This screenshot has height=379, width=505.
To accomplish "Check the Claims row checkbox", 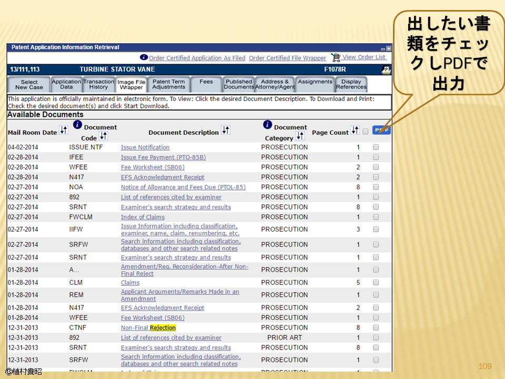I will coord(376,282).
